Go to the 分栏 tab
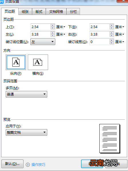 [x=73, y=11]
